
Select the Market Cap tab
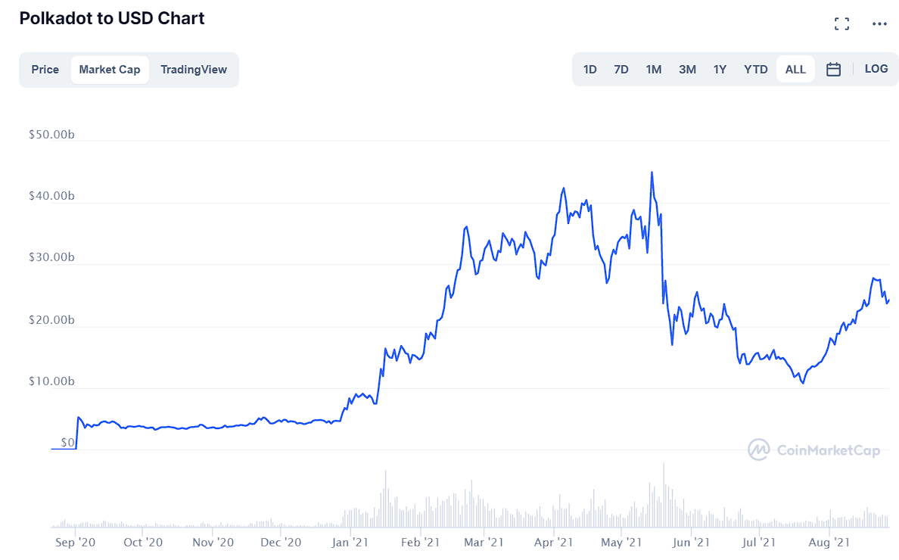(x=110, y=70)
